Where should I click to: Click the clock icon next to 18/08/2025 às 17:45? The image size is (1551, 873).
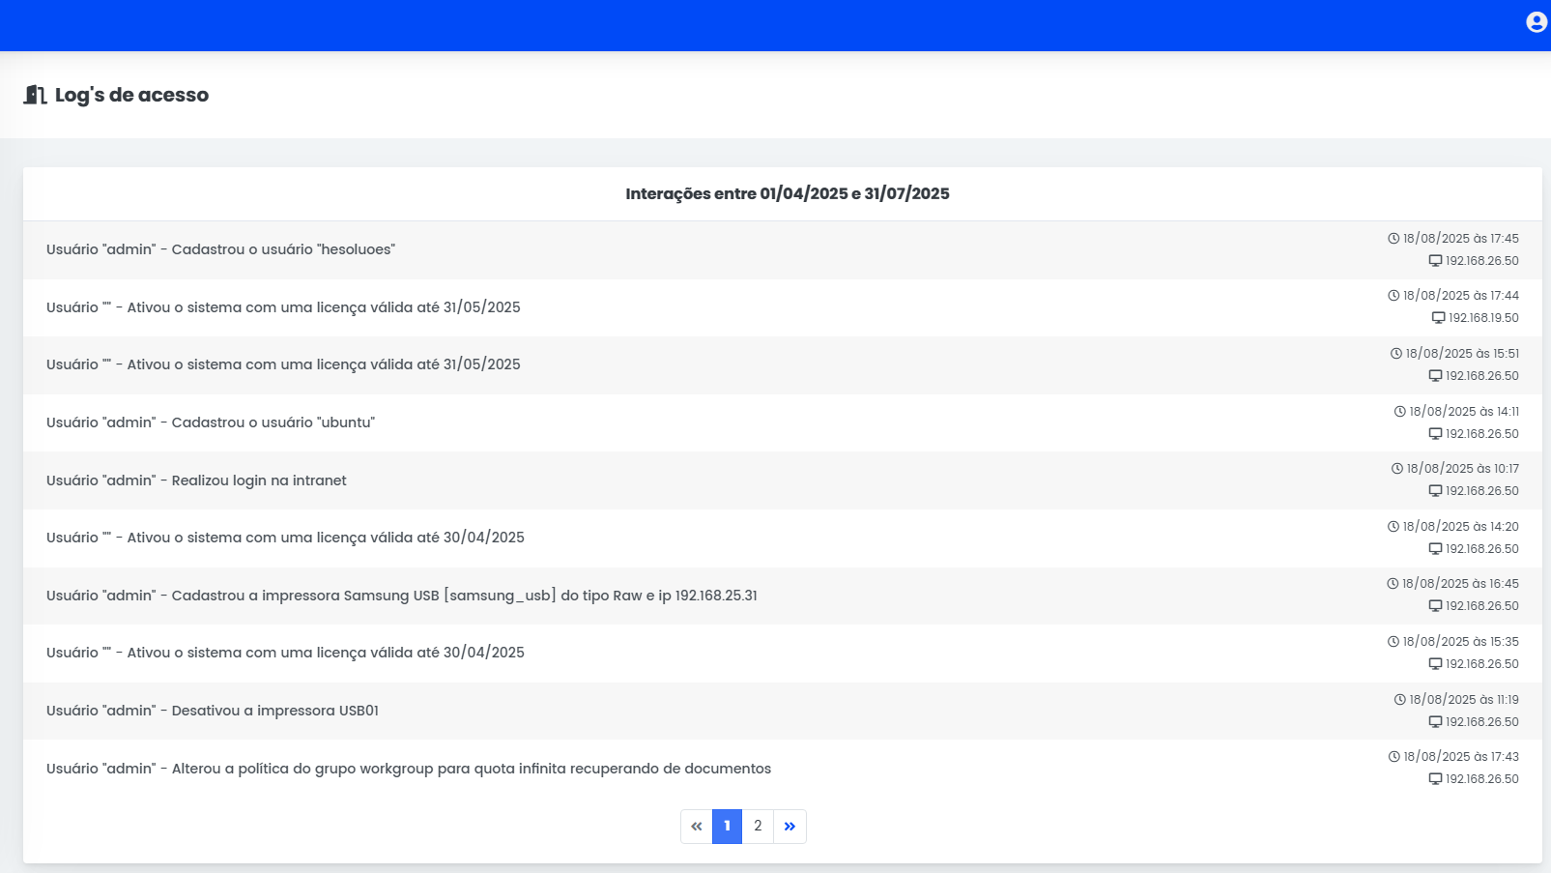[1393, 239]
